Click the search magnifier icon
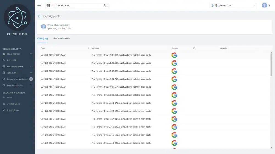This screenshot has width=275, height=154. point(105,5)
